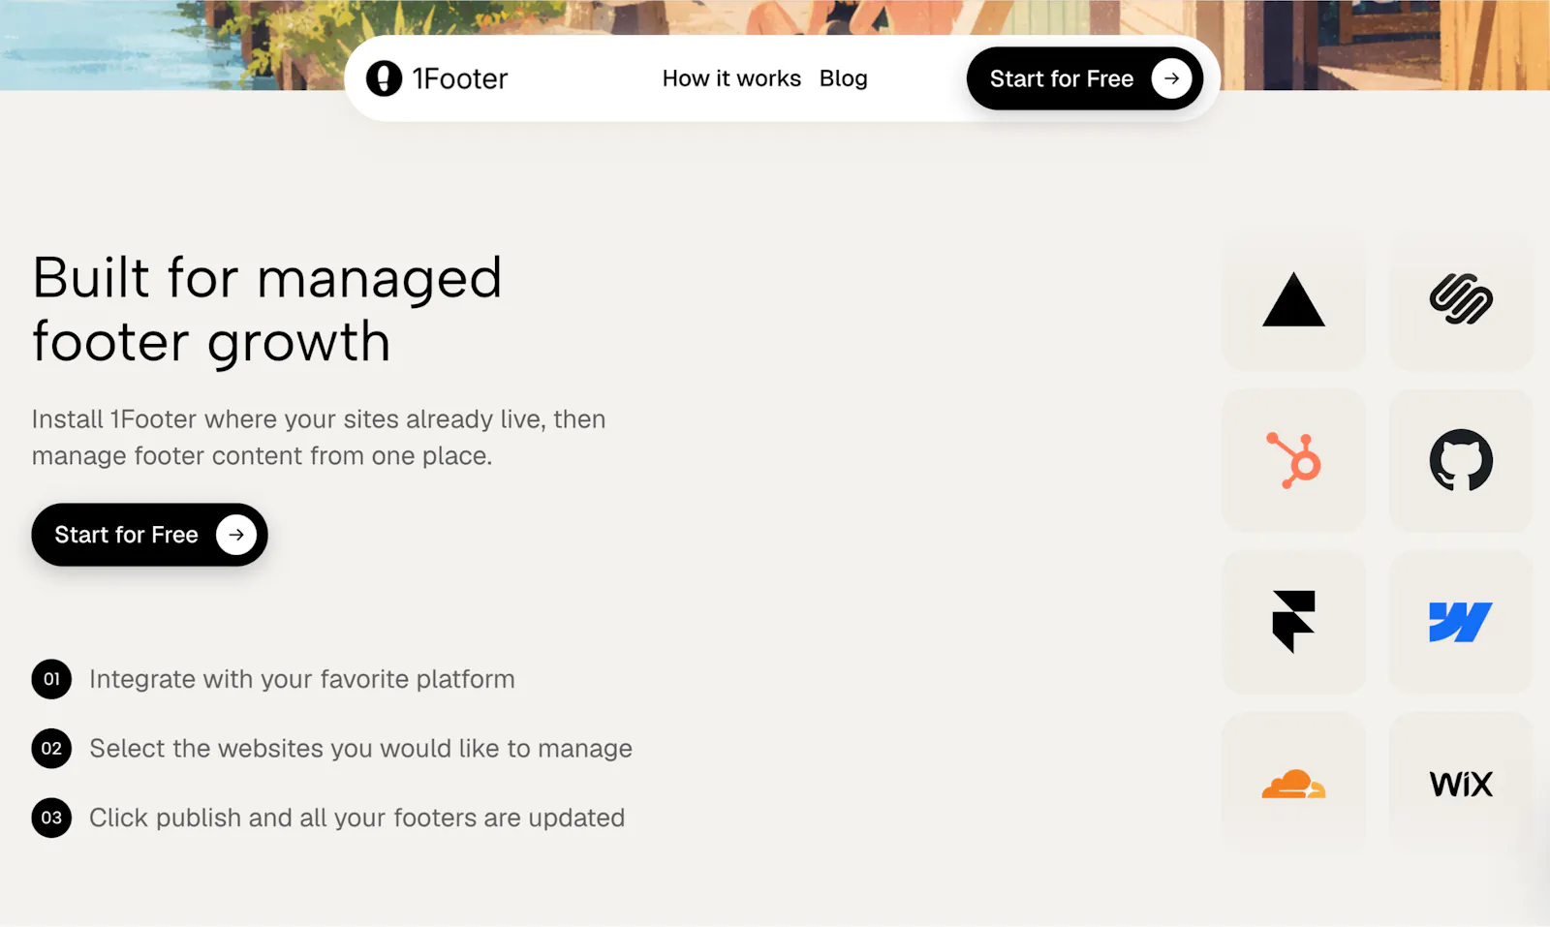
Task: Open the How it works menu item
Action: (731, 78)
